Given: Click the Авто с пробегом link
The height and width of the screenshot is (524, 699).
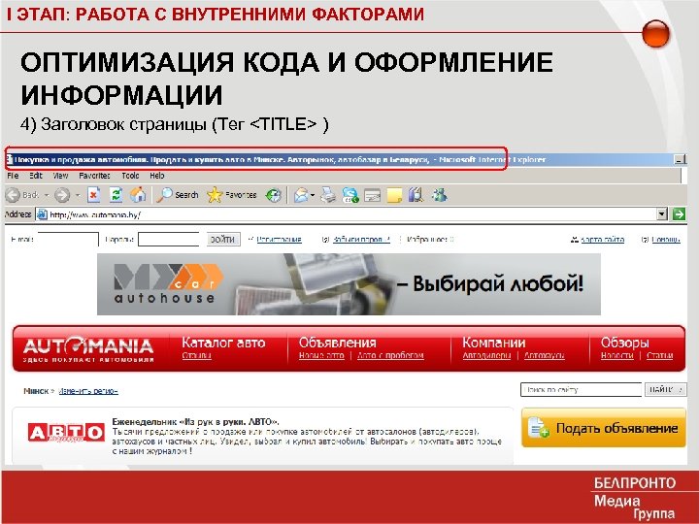Looking at the screenshot, I should (390, 355).
